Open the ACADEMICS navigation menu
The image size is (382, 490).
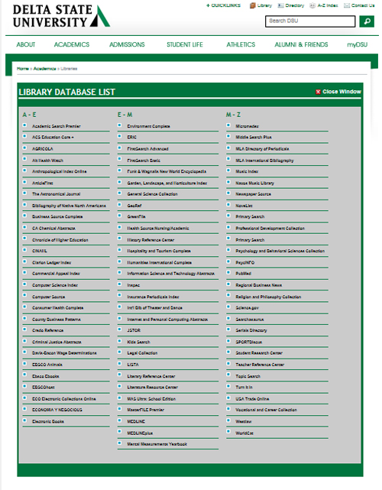(72, 44)
